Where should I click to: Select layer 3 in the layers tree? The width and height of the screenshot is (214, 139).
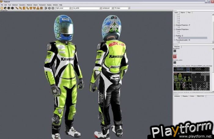(179, 19)
